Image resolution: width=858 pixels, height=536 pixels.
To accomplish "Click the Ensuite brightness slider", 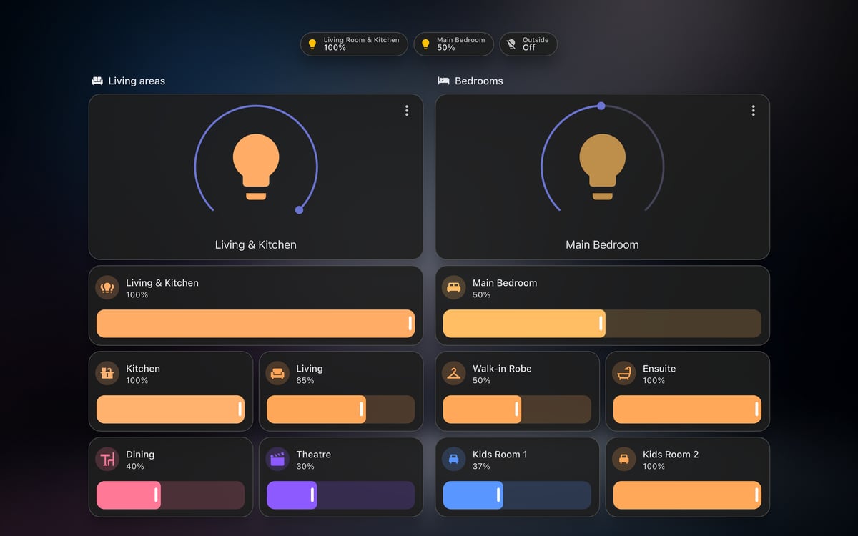I will click(687, 410).
